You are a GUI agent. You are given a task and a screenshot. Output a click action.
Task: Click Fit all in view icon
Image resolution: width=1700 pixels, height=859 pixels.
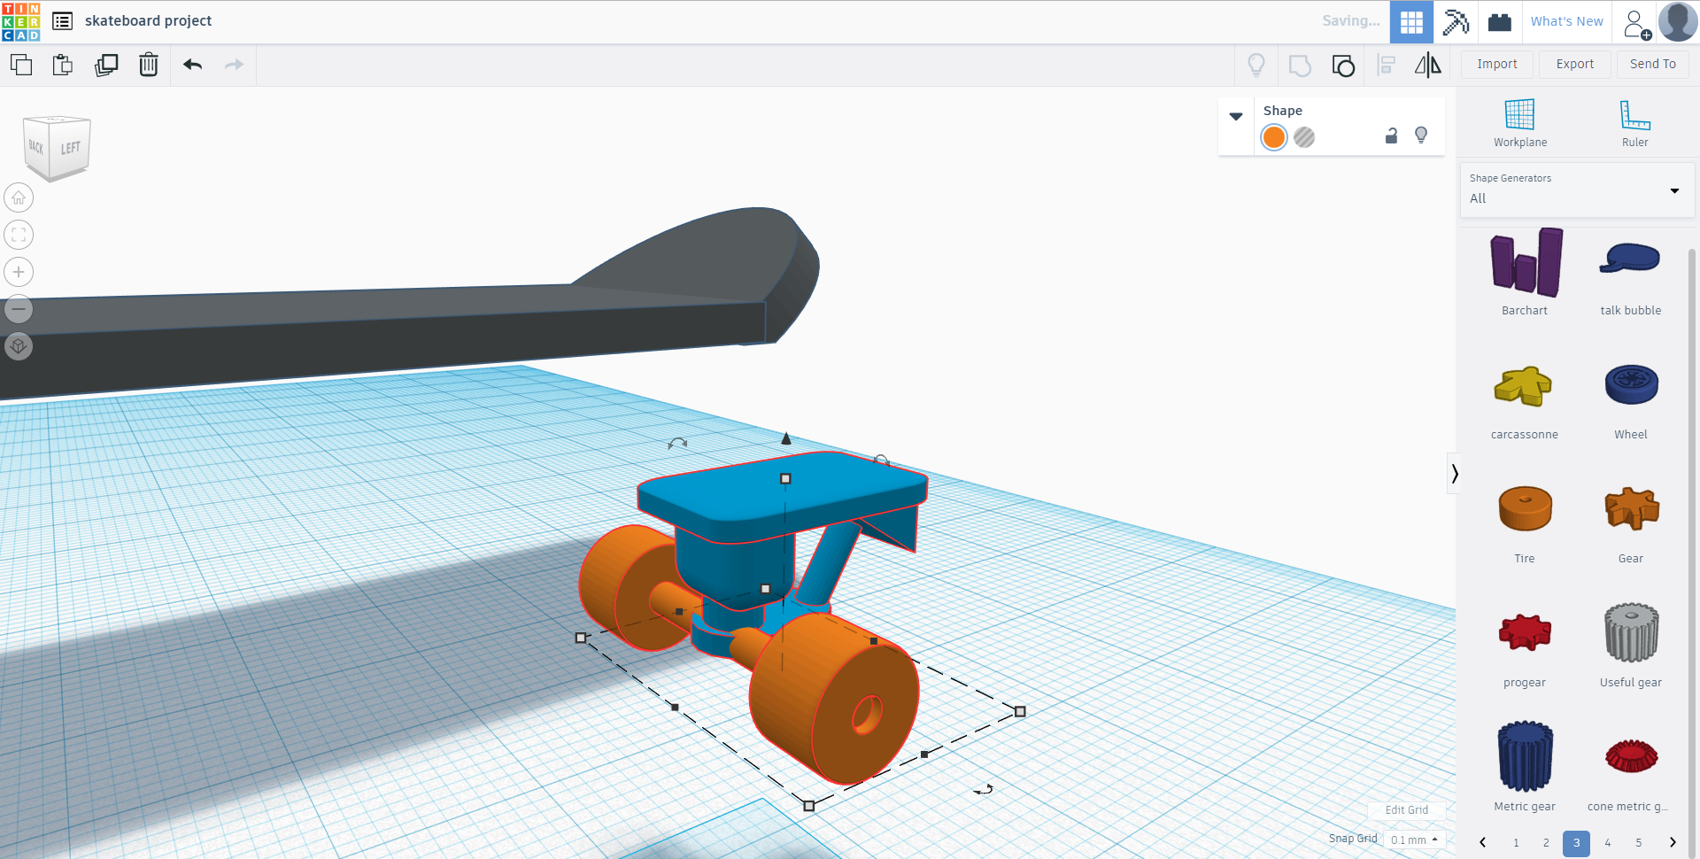19,235
